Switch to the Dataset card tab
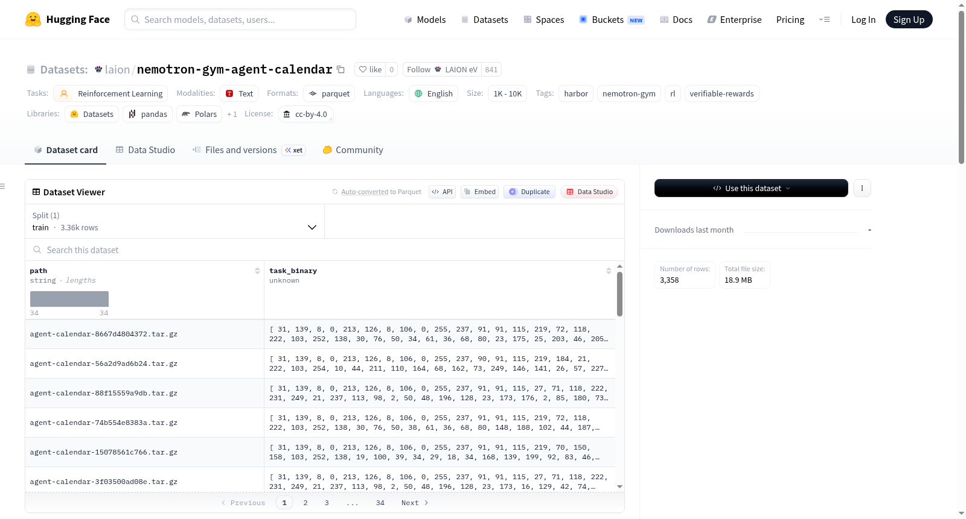This screenshot has height=519, width=966. tap(65, 150)
